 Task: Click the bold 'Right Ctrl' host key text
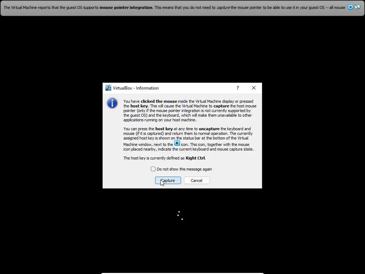(195, 158)
